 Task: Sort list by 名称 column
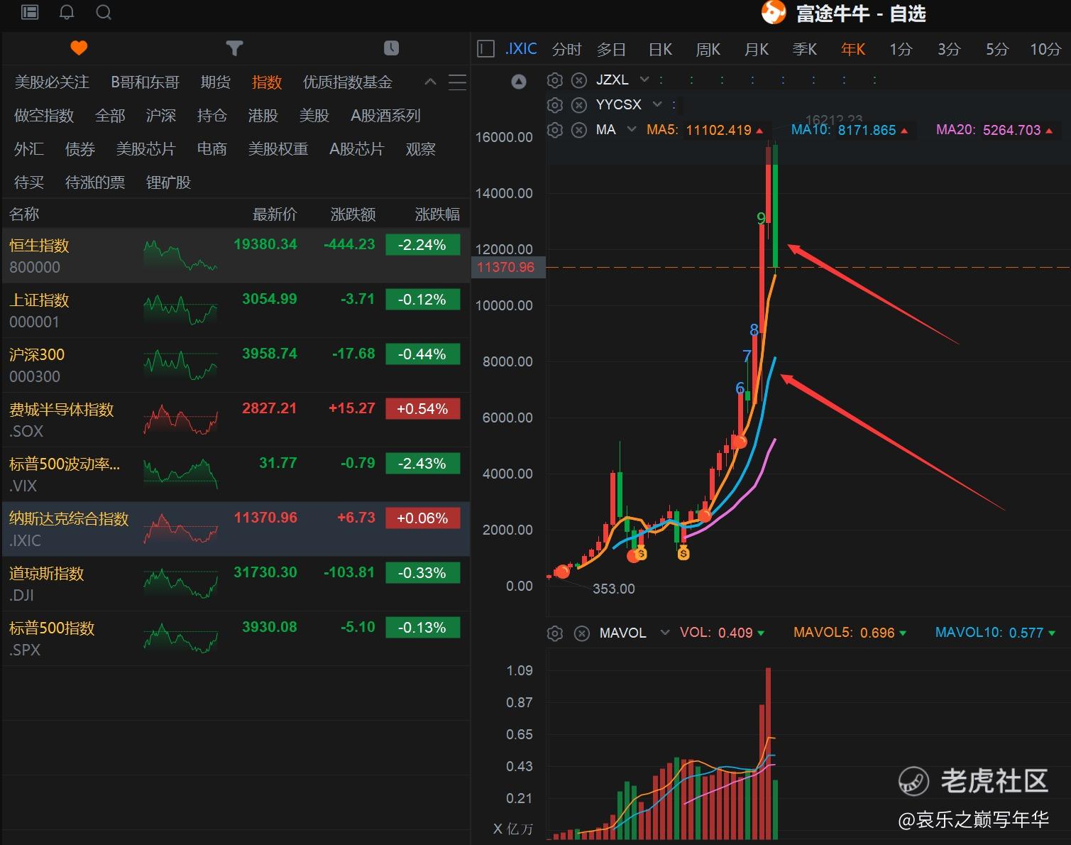point(24,214)
